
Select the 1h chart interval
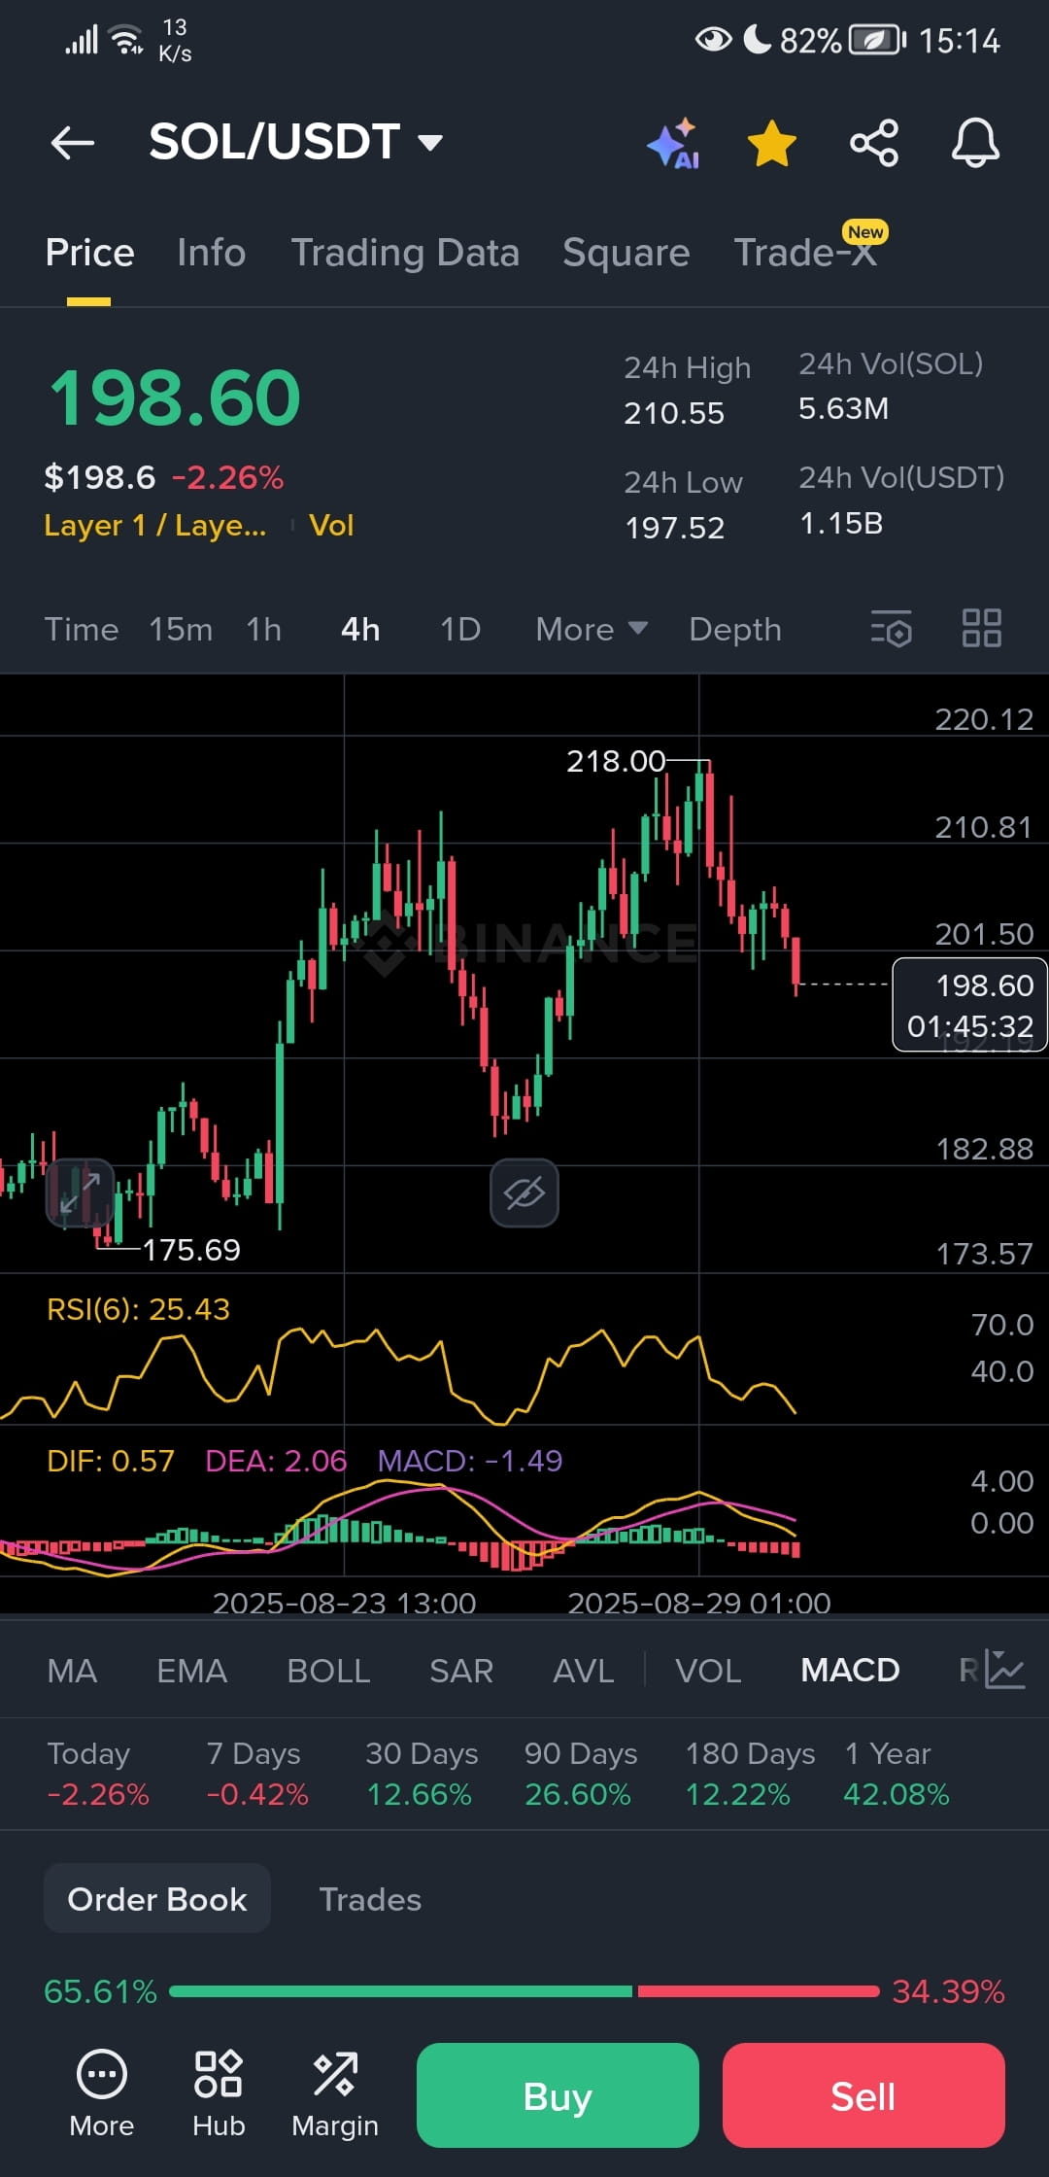click(x=264, y=630)
